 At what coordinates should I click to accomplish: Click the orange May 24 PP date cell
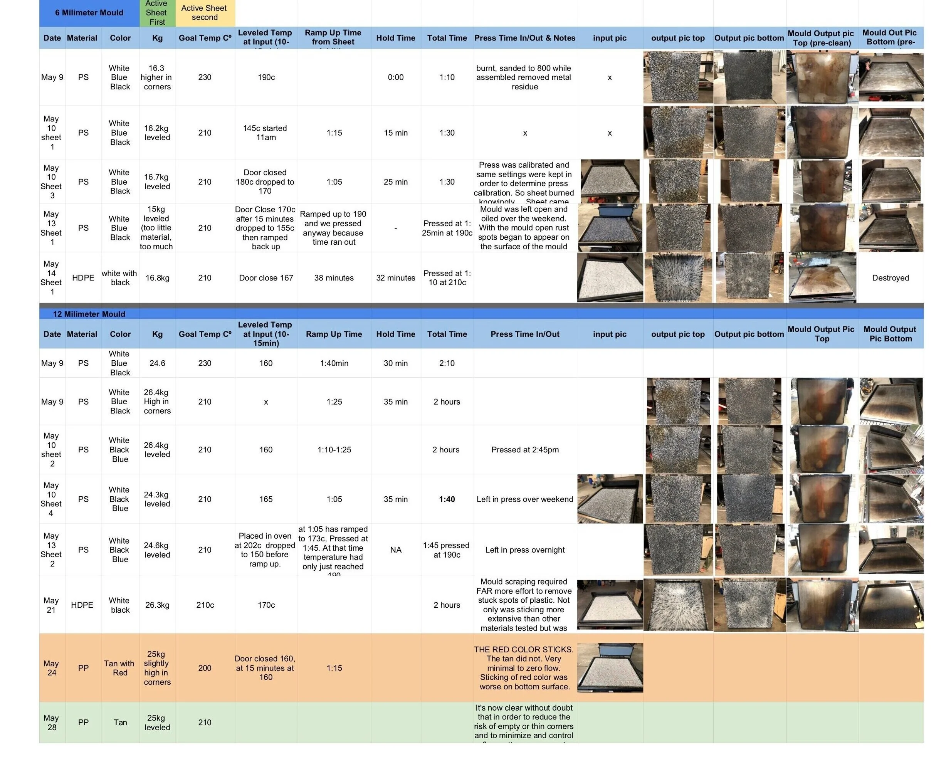point(52,668)
